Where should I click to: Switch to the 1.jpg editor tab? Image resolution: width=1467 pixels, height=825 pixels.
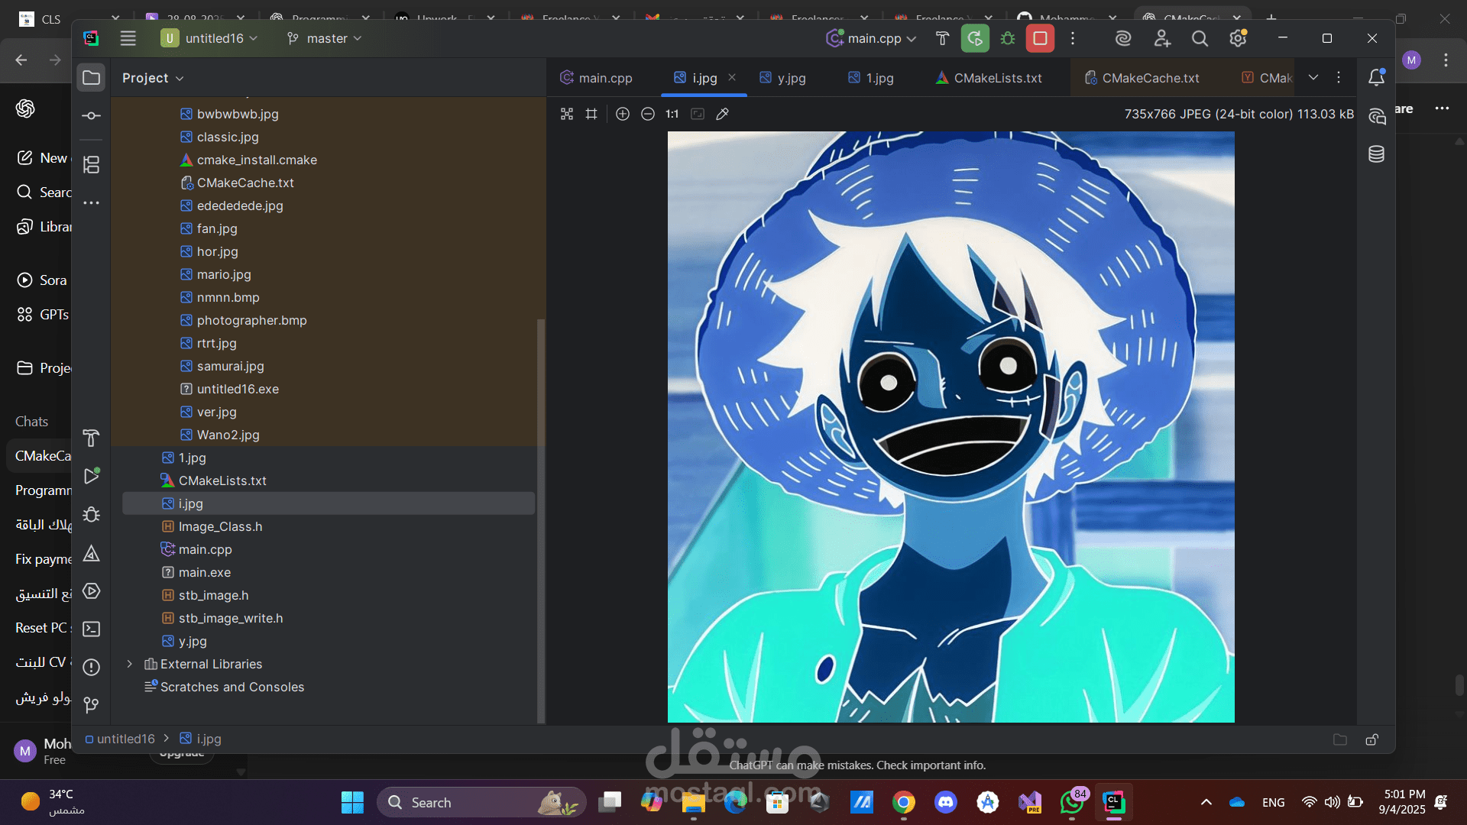pyautogui.click(x=871, y=78)
